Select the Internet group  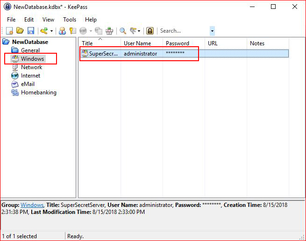coord(31,76)
